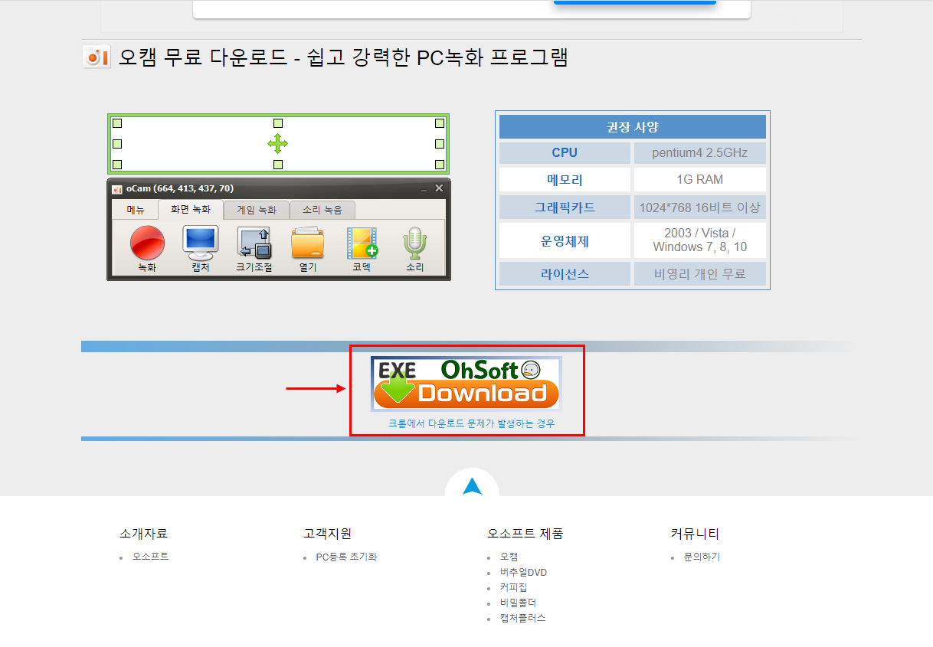Click the Windows 7, 8, 10 value
Viewport: 933px width, 647px height.
point(699,247)
